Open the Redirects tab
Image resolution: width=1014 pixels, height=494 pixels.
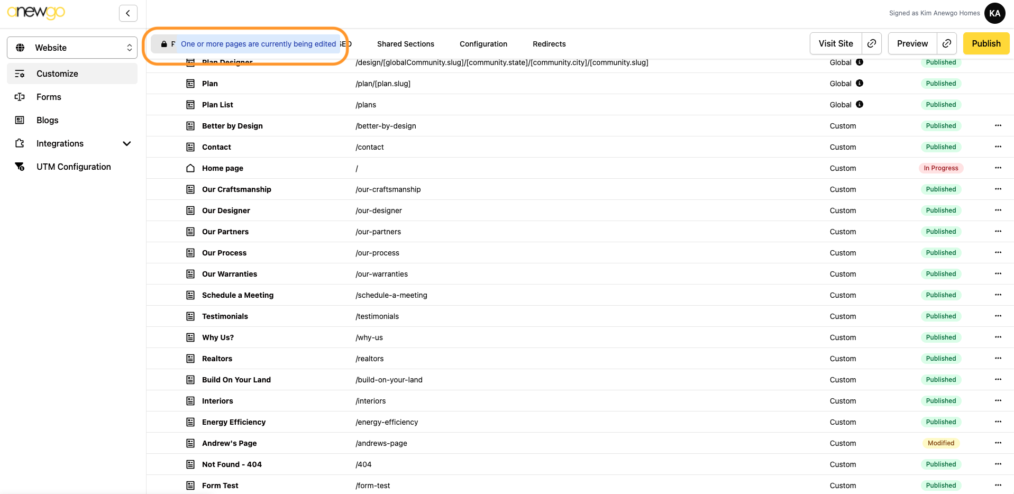549,44
